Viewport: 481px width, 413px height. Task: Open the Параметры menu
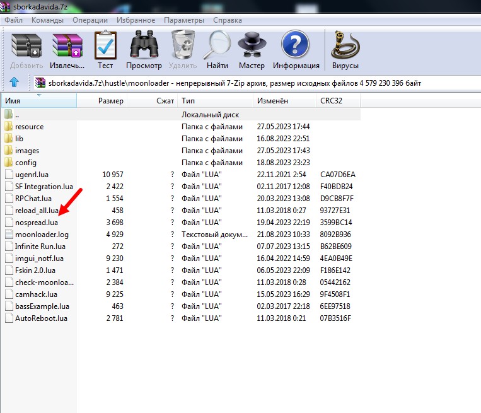(x=183, y=20)
